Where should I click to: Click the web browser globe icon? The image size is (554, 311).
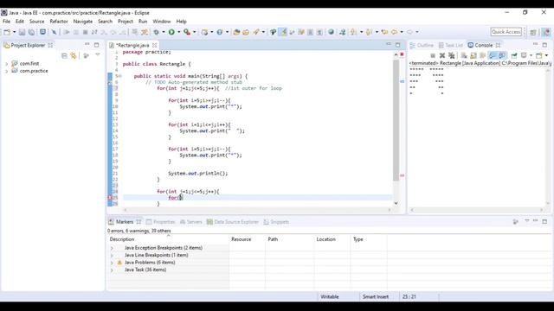point(331,32)
